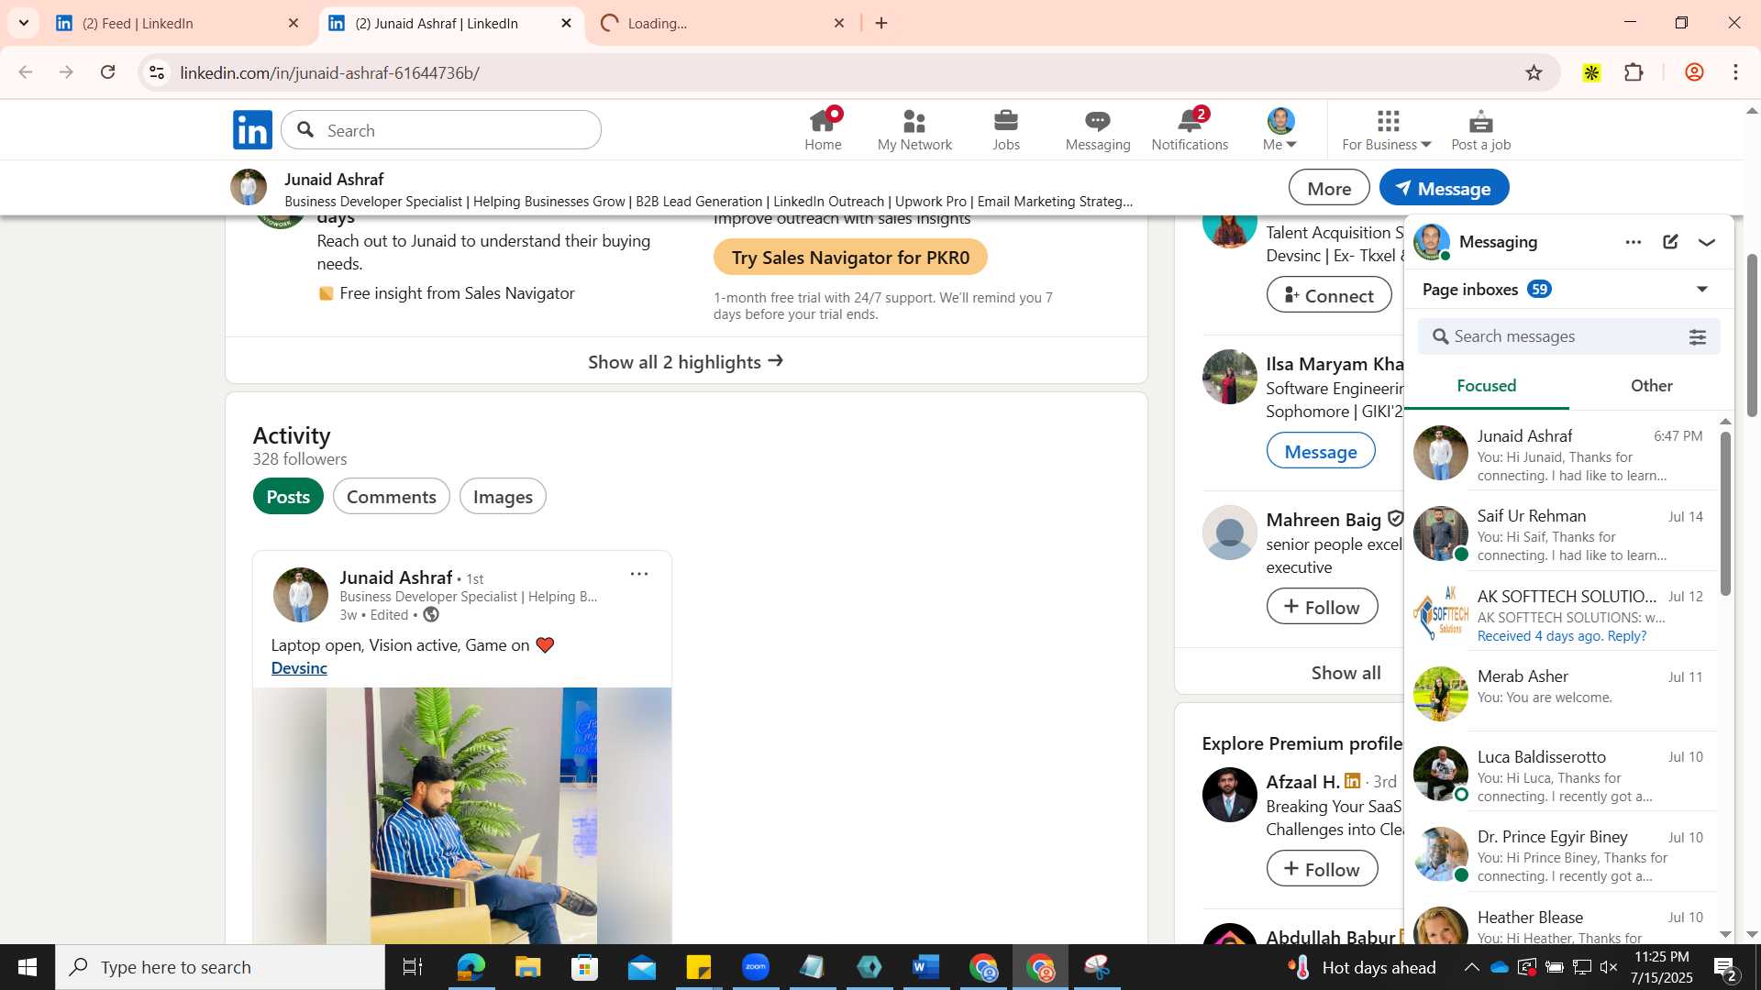View site information icon in address bar
This screenshot has width=1761, height=990.
click(x=157, y=72)
